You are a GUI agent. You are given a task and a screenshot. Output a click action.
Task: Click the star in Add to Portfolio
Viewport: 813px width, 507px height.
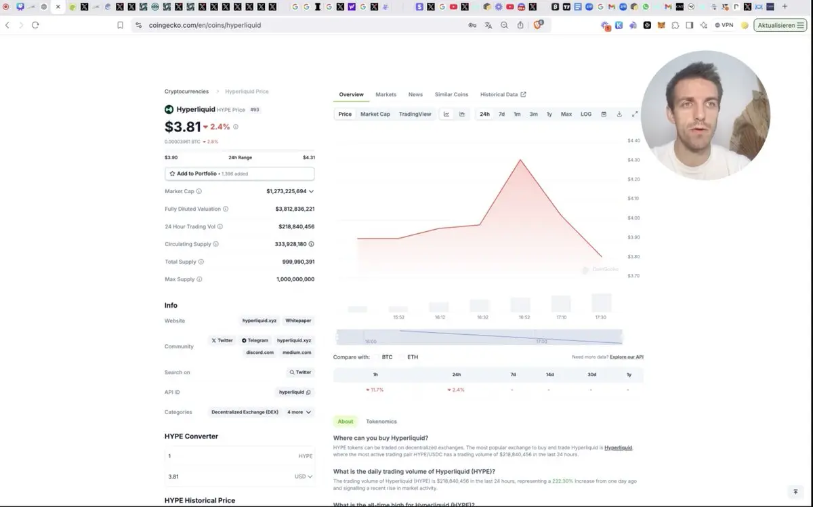click(x=172, y=174)
